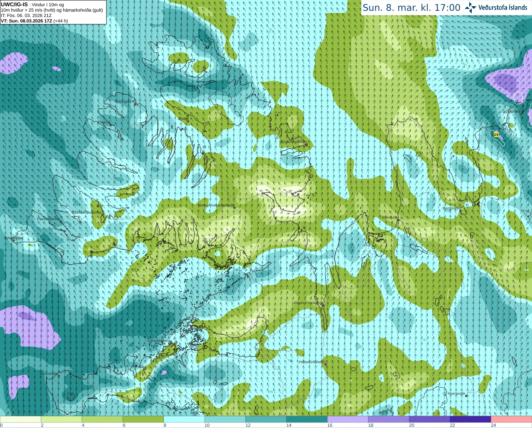Pick the pink above-24 m/s legend swatch
The width and height of the screenshot is (532, 428).
(x=512, y=419)
